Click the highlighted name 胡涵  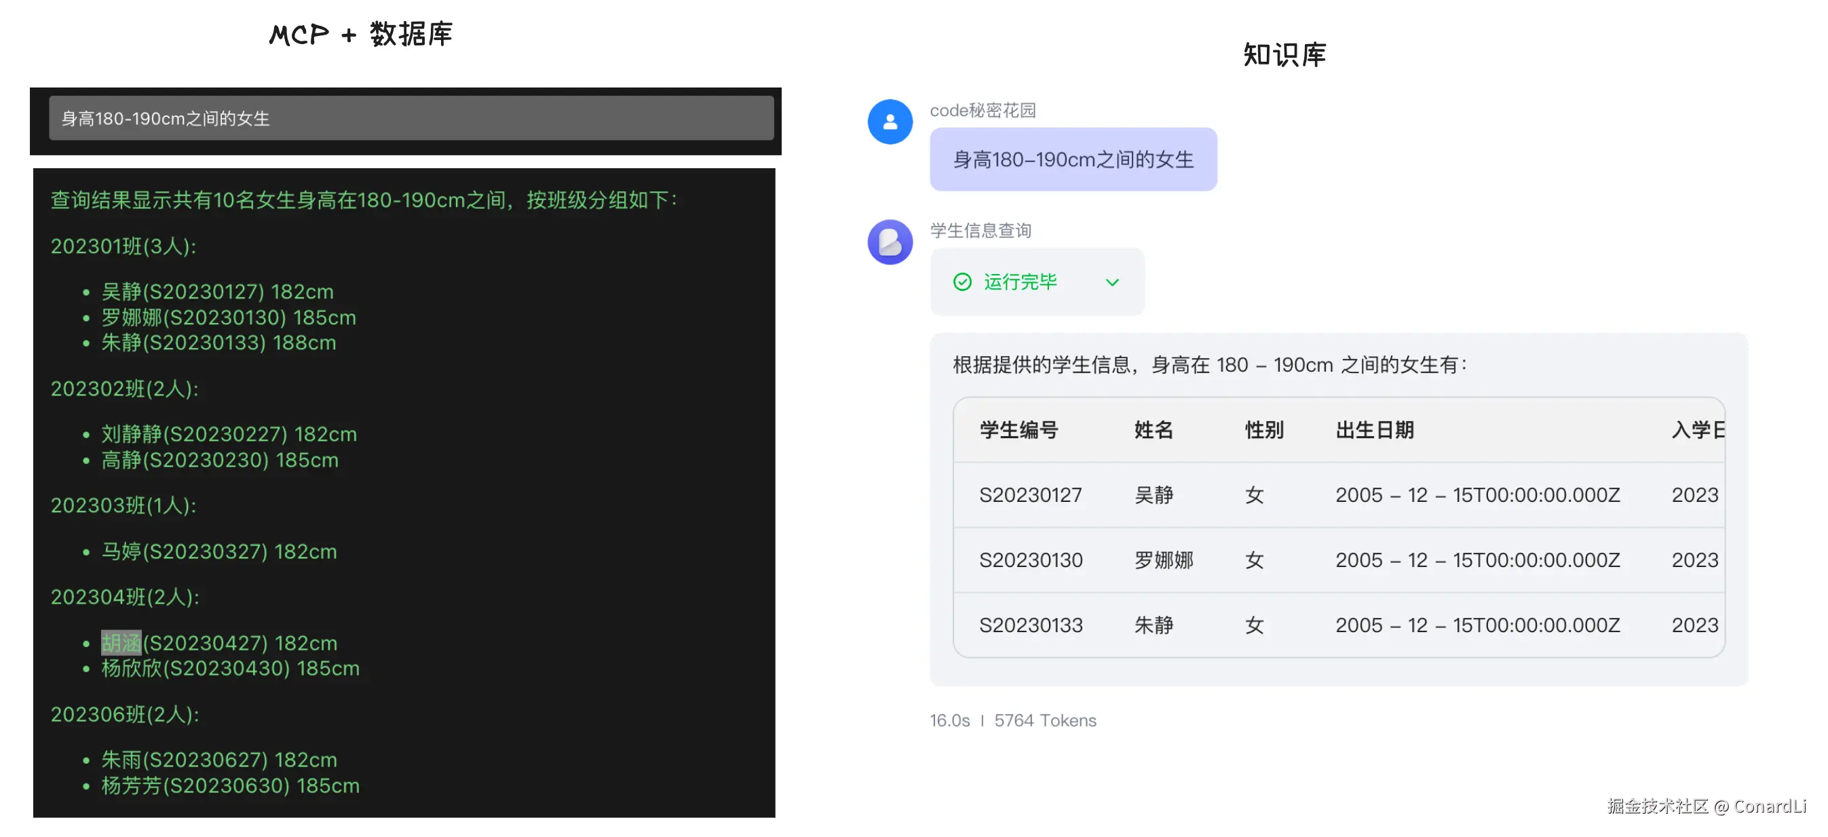click(x=121, y=642)
